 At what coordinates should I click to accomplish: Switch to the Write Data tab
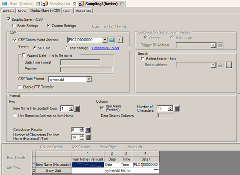[x=84, y=11]
